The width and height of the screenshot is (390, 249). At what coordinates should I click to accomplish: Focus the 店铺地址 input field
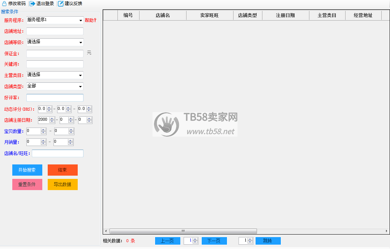pos(55,31)
